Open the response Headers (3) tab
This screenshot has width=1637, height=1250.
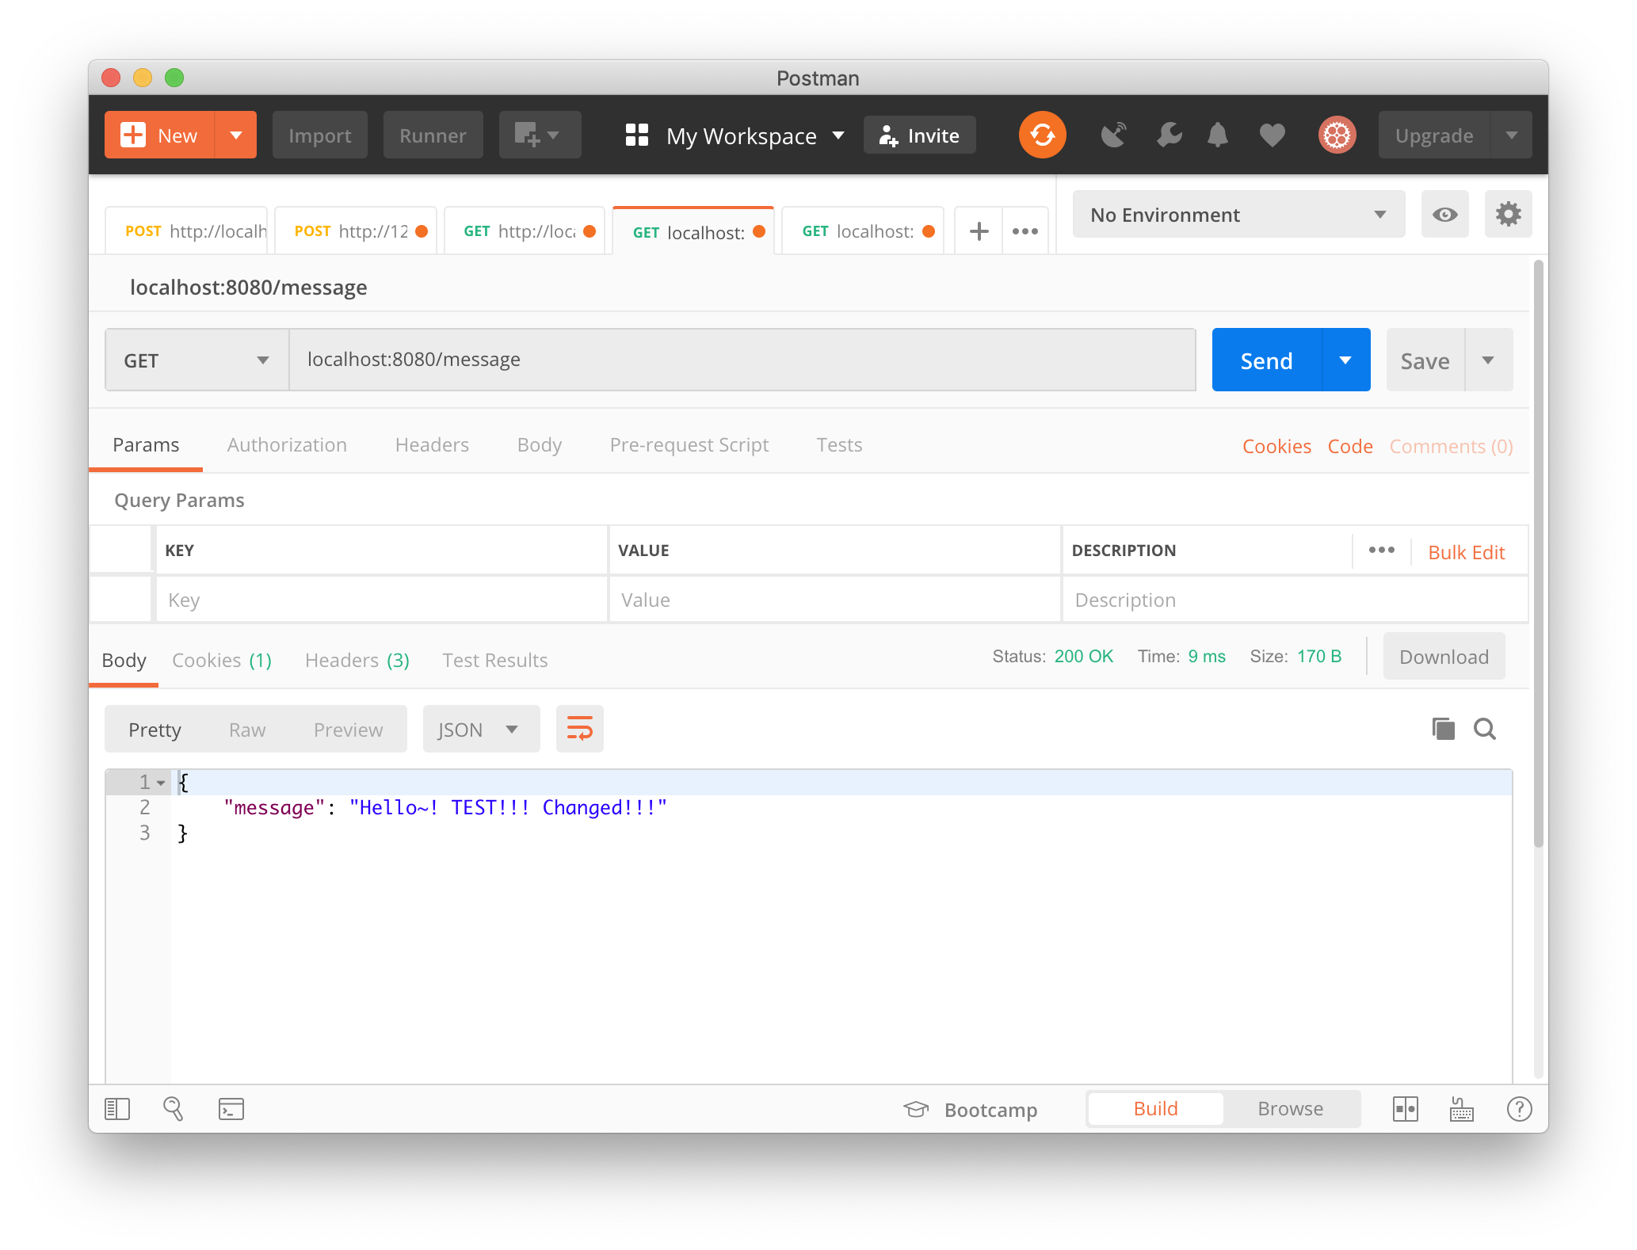[x=357, y=661]
